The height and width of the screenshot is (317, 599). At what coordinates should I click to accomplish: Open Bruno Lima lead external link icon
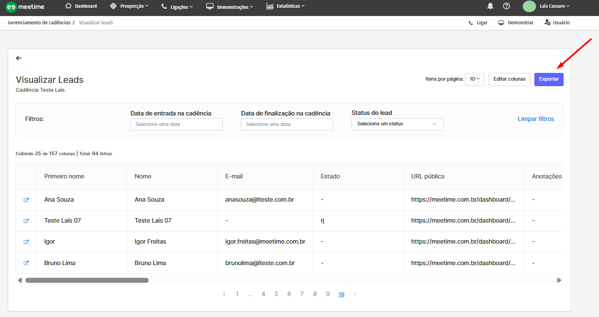[26, 263]
